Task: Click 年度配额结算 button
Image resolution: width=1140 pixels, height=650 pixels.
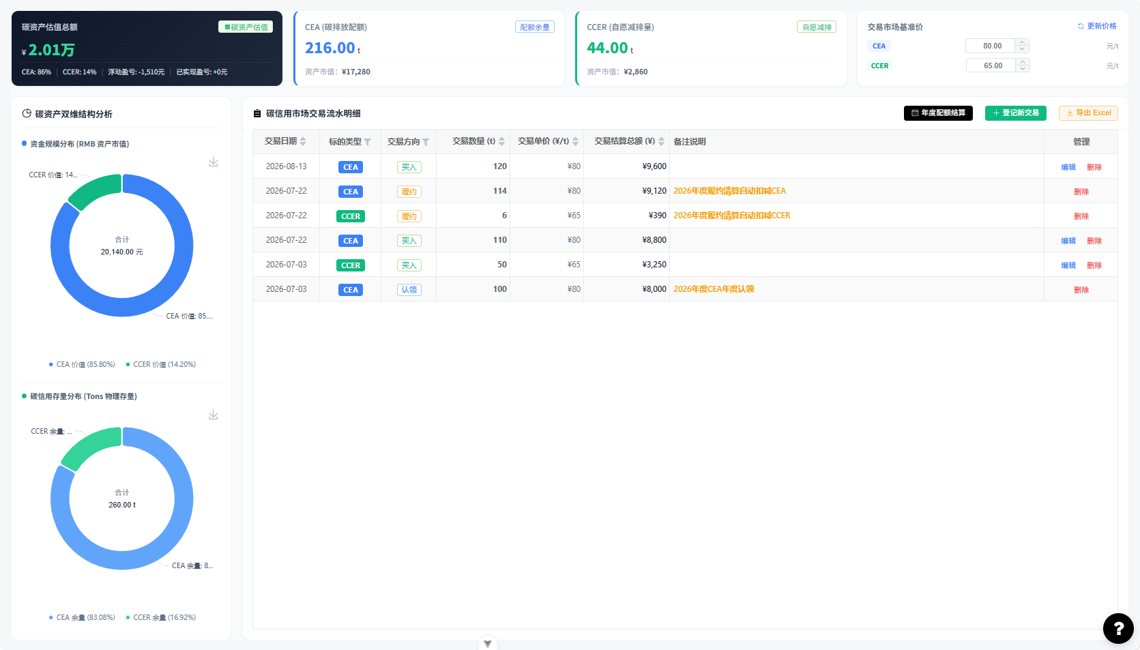Action: 938,113
